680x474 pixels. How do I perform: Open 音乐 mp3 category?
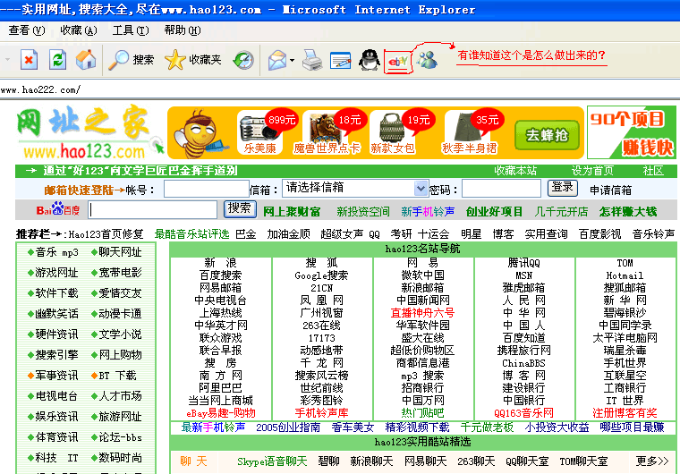56,252
